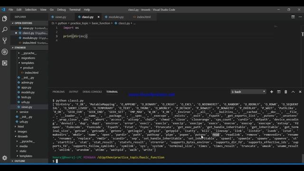Click the basic_function breadcrumb segment
The width and height of the screenshot is (304, 171).
pyautogui.click(x=101, y=23)
